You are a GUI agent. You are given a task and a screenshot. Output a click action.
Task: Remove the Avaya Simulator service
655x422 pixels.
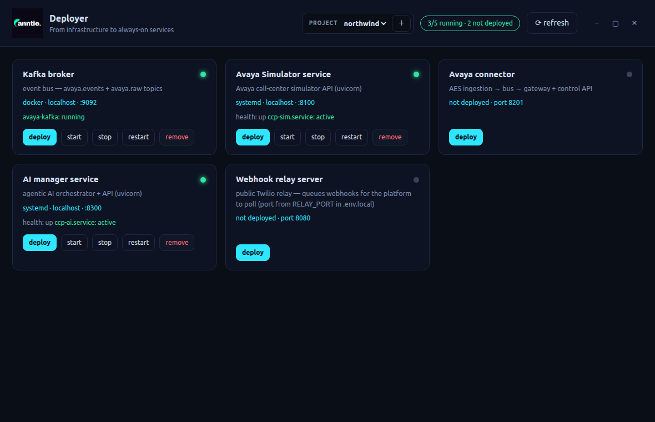coord(390,137)
